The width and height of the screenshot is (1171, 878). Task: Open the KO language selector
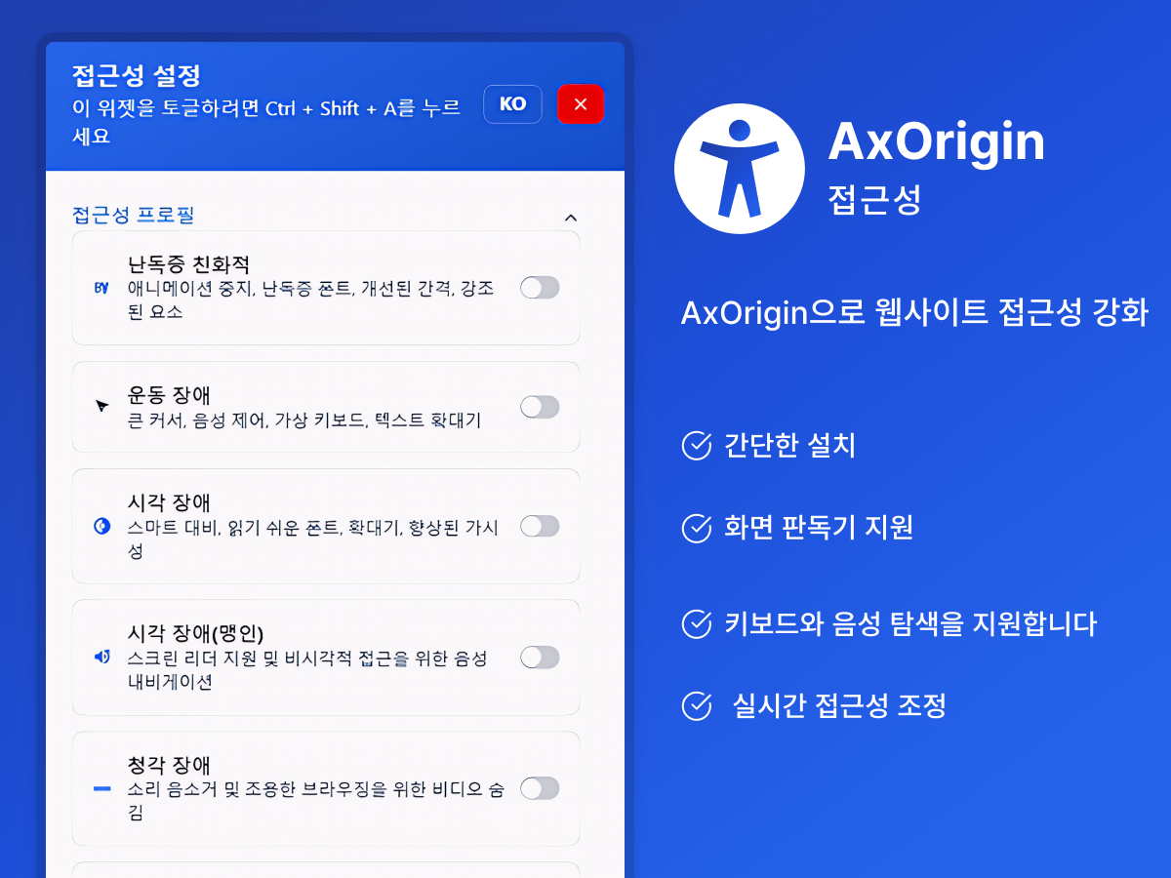click(512, 104)
